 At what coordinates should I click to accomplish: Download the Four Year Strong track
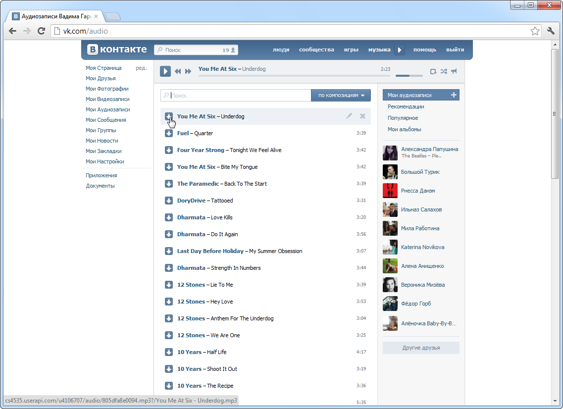coord(169,150)
